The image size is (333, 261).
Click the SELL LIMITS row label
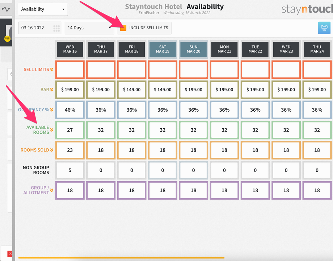click(x=36, y=70)
